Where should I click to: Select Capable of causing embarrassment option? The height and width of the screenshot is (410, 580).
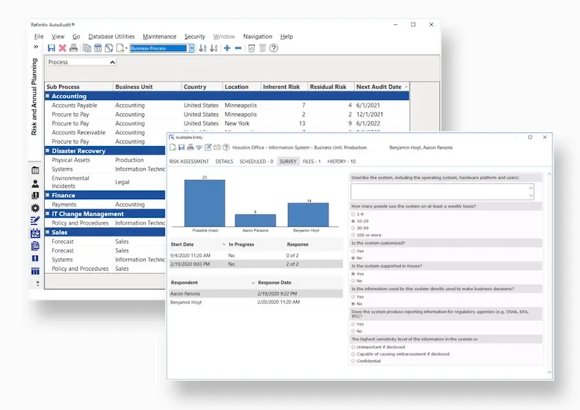tap(353, 354)
